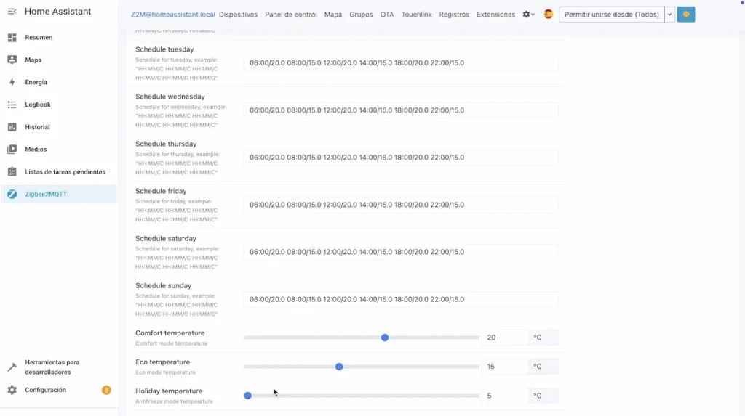Collapse the Home Assistant sidebar menu
The height and width of the screenshot is (416, 745).
click(x=12, y=12)
